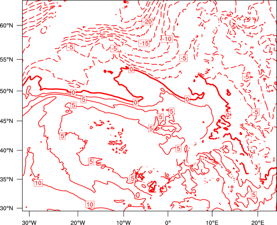Select the 10°E longitude axis label
The image size is (277, 225).
coord(212,223)
